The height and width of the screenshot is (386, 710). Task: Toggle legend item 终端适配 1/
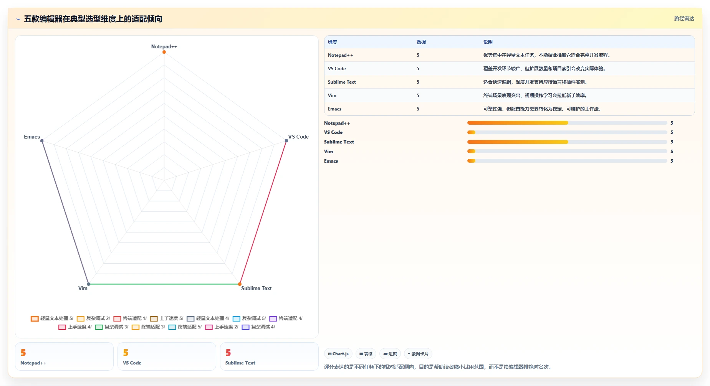tap(130, 318)
